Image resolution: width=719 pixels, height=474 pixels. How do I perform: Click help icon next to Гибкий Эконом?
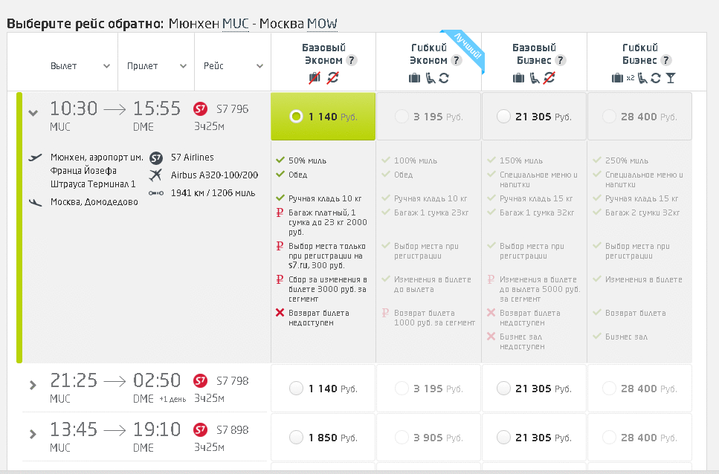tap(457, 60)
